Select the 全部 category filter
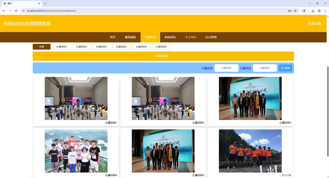329x178 pixels. coord(42,47)
